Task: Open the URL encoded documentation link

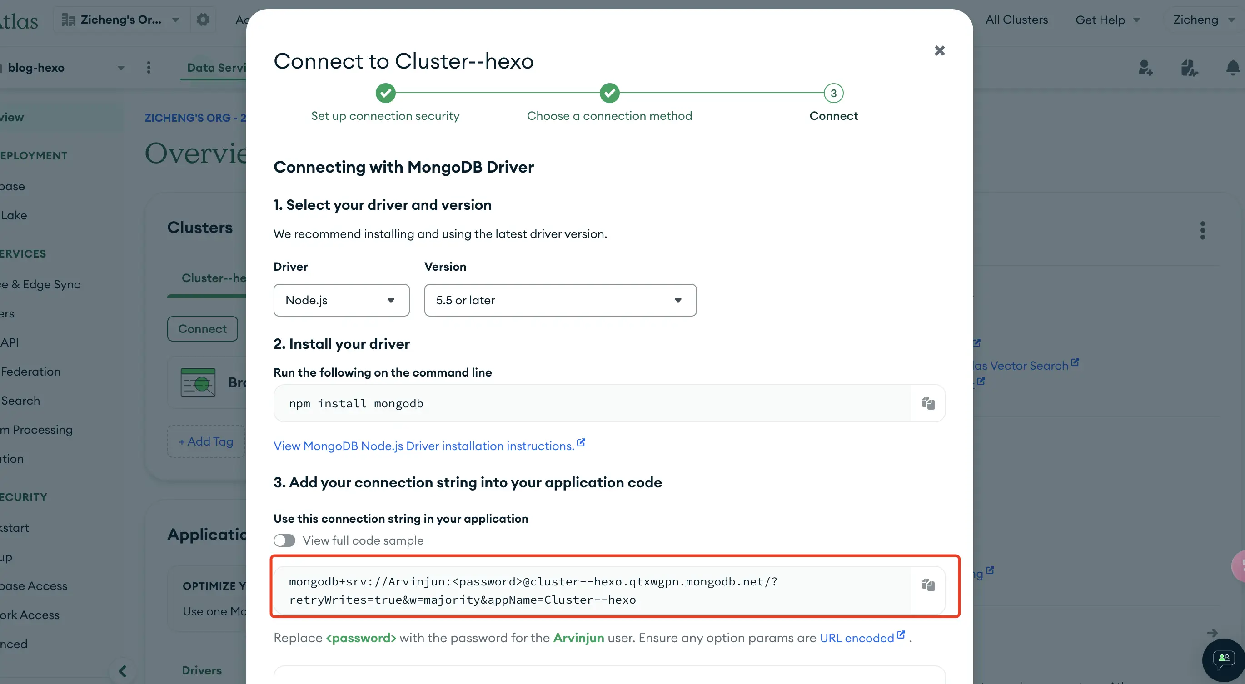Action: 862,638
